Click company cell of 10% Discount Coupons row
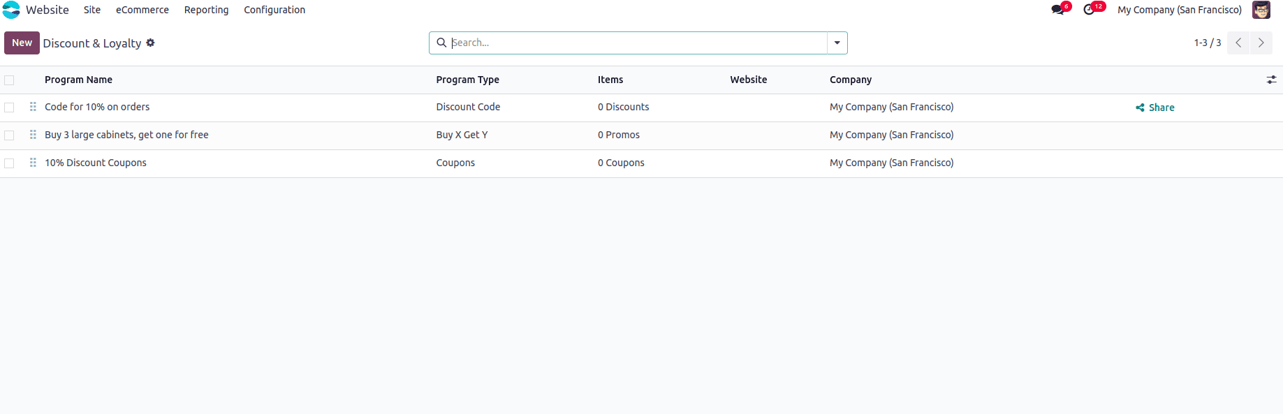The height and width of the screenshot is (414, 1283). click(x=891, y=163)
